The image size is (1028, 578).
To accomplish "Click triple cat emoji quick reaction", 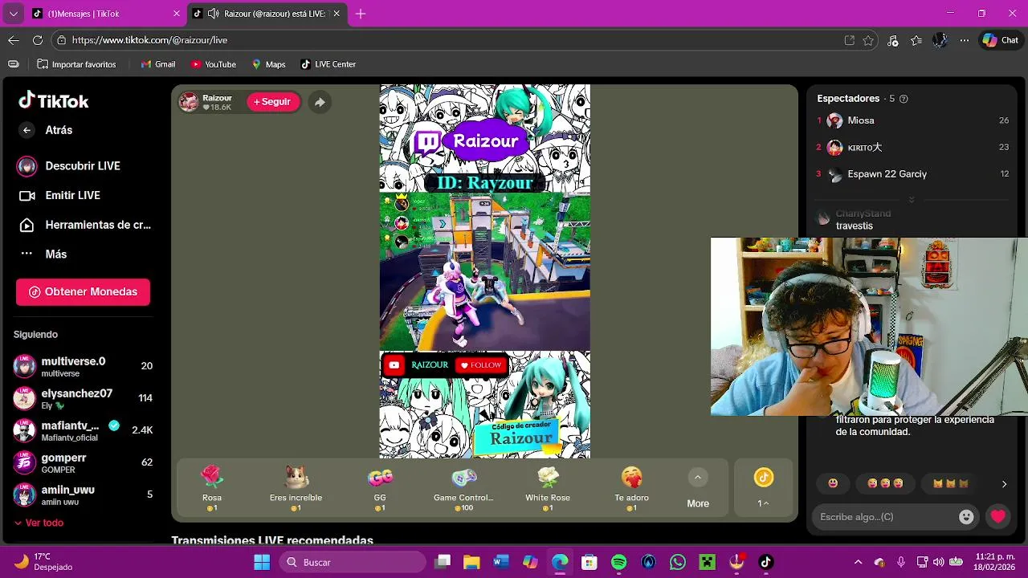I will [951, 483].
